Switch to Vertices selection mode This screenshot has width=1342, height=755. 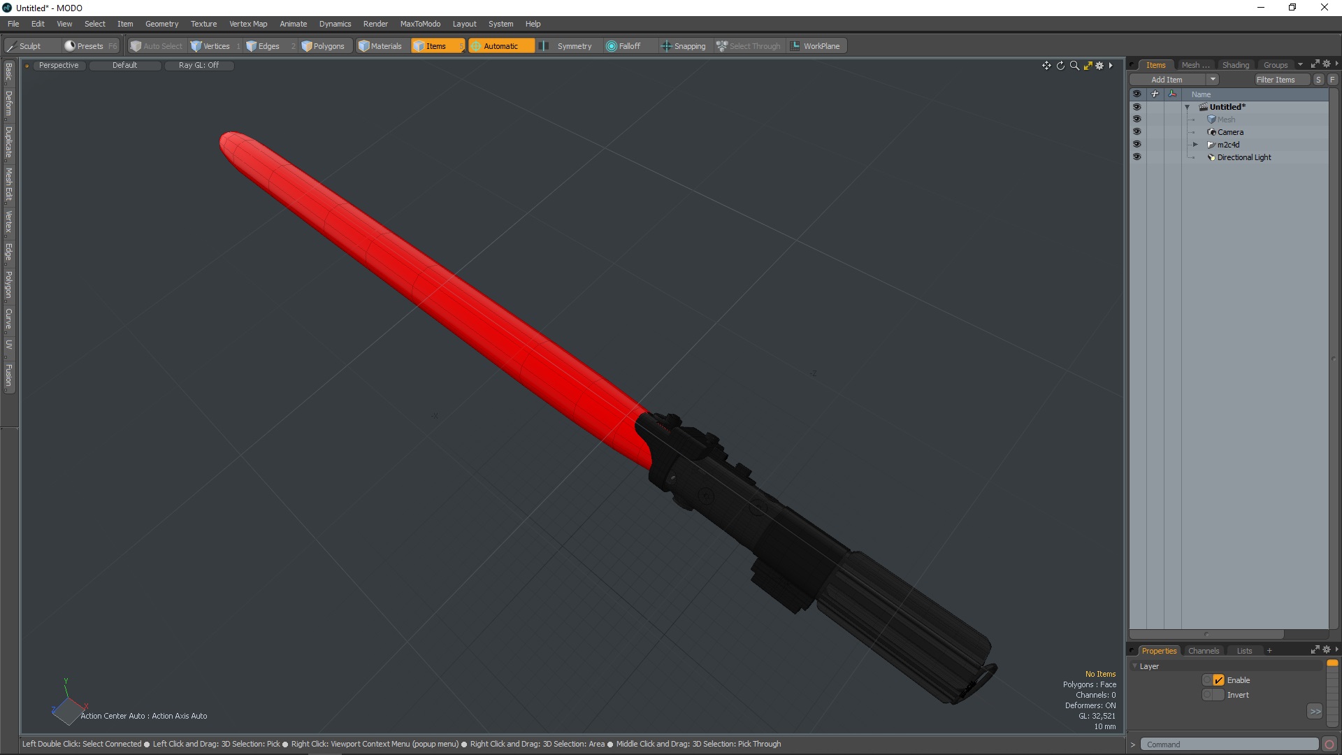pos(215,46)
